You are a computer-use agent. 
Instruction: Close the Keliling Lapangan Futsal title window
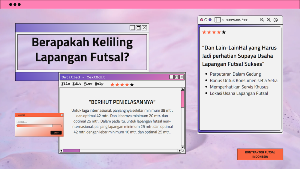pos(145,28)
